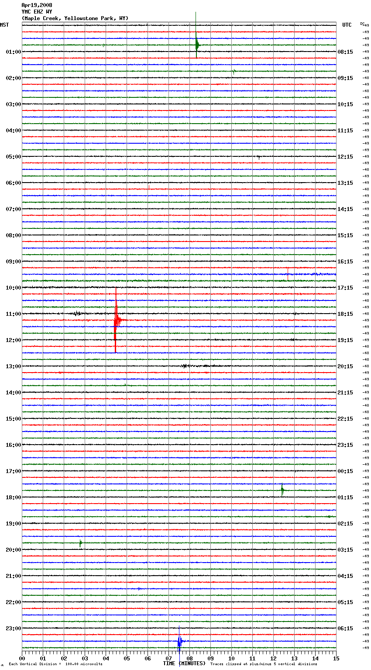Select the "06:15" UTC row label
This screenshot has width=371, height=670.
(345, 629)
